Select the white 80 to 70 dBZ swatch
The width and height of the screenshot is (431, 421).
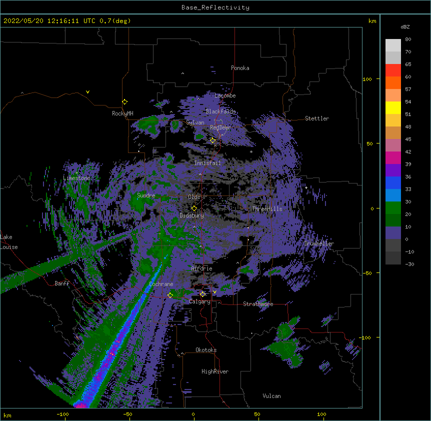click(x=393, y=45)
